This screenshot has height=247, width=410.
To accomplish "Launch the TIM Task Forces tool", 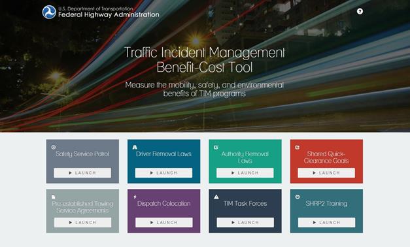I will (x=245, y=222).
